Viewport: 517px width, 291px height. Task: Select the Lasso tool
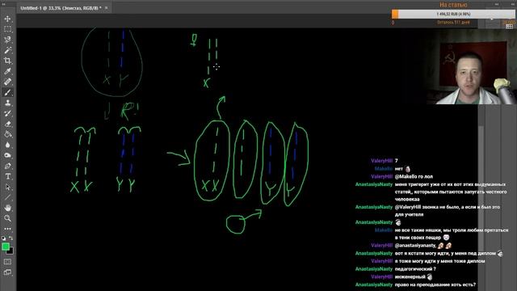coord(7,40)
